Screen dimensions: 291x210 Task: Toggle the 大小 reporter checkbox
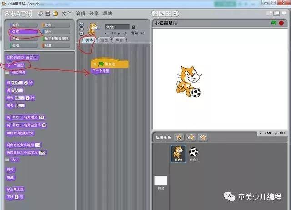click(7, 160)
